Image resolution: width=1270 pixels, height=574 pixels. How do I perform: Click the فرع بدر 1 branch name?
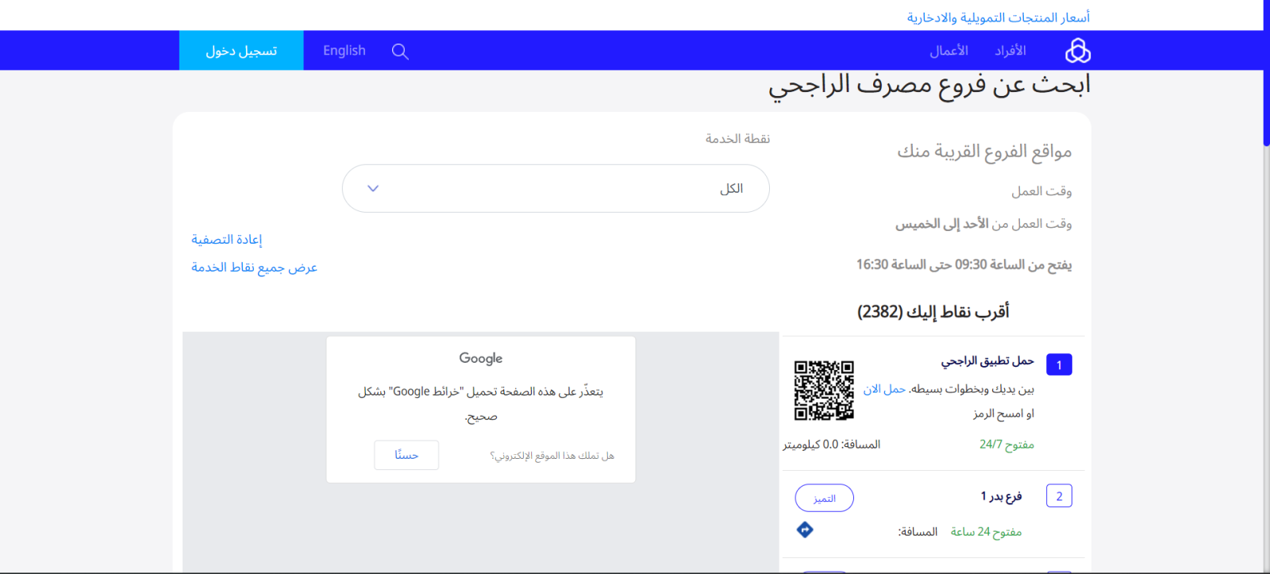[1001, 496]
